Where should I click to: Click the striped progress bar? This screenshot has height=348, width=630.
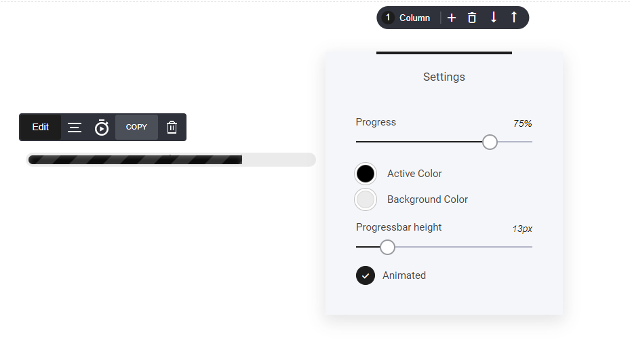click(136, 159)
